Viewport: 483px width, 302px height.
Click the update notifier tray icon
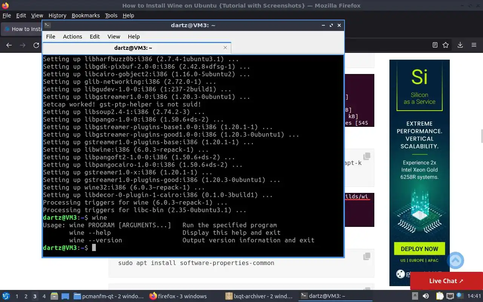460,296
